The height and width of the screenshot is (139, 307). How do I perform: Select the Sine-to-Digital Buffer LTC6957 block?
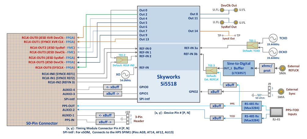pyautogui.click(x=239, y=68)
